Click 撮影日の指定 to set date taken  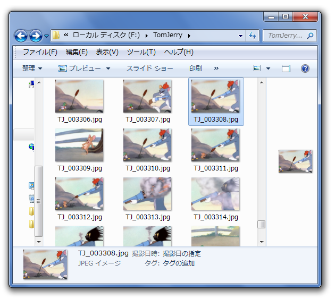pos(182,254)
